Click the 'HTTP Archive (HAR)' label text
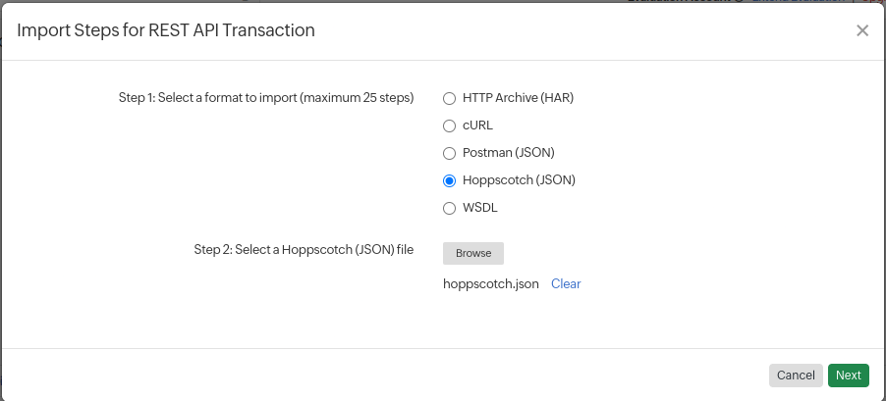Screen dimensions: 886x401 518,98
